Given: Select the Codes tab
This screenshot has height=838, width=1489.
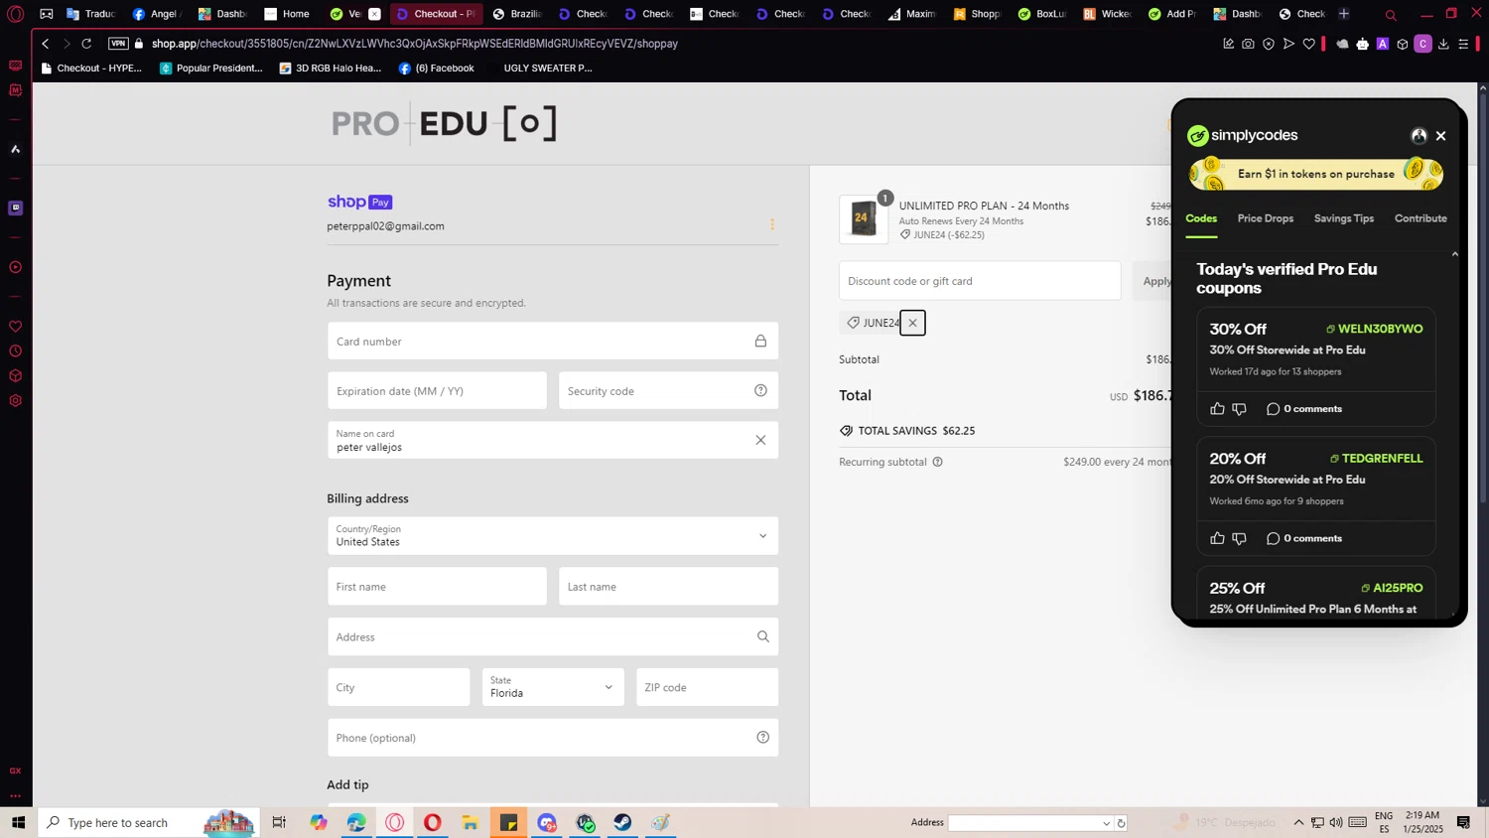Looking at the screenshot, I should click(x=1201, y=218).
